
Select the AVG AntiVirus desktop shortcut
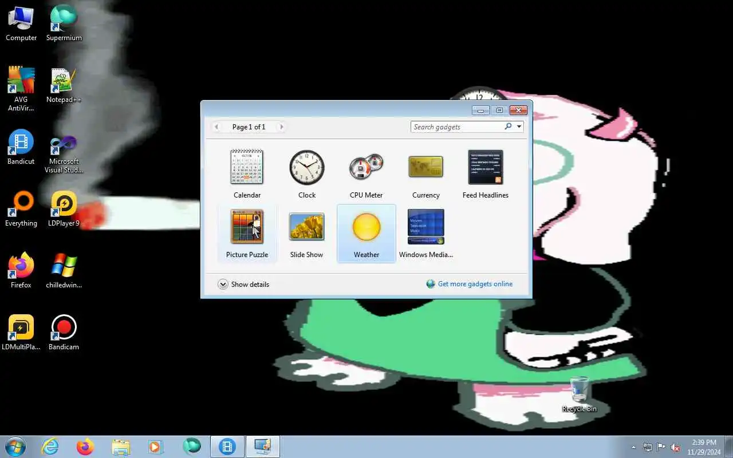(21, 89)
